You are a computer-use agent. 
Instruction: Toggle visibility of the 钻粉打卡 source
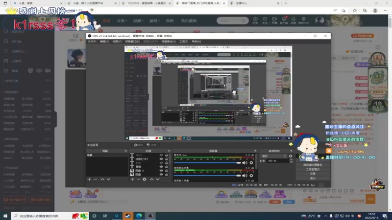pyautogui.click(x=161, y=159)
